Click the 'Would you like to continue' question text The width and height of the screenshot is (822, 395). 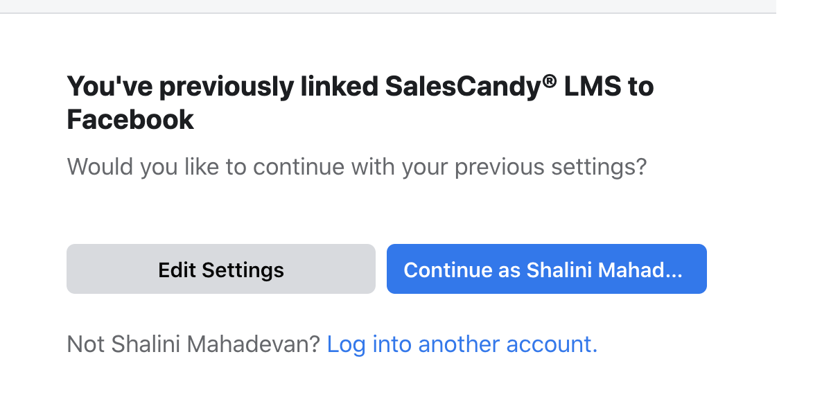pyautogui.click(x=356, y=167)
